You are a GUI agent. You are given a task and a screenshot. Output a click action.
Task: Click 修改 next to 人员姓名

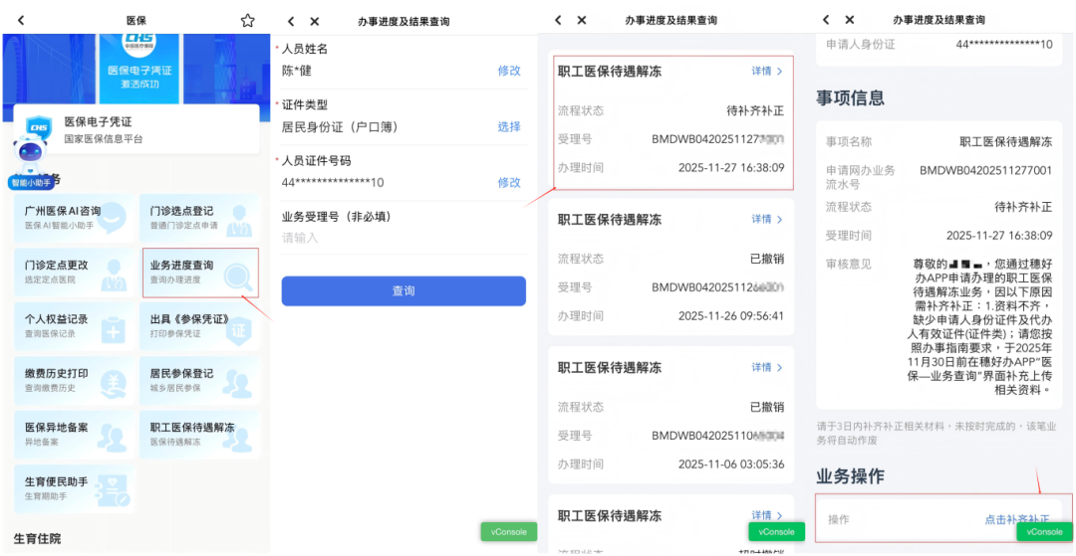pos(508,71)
